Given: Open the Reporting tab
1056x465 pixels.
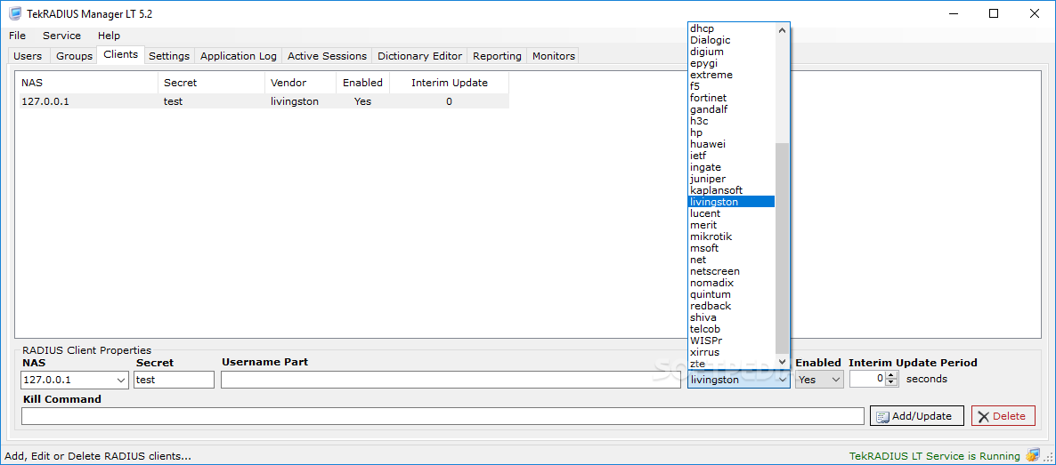Looking at the screenshot, I should [497, 57].
